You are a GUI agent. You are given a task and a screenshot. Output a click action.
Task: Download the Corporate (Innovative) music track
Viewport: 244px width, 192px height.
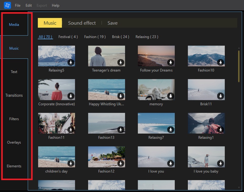pos(71,96)
